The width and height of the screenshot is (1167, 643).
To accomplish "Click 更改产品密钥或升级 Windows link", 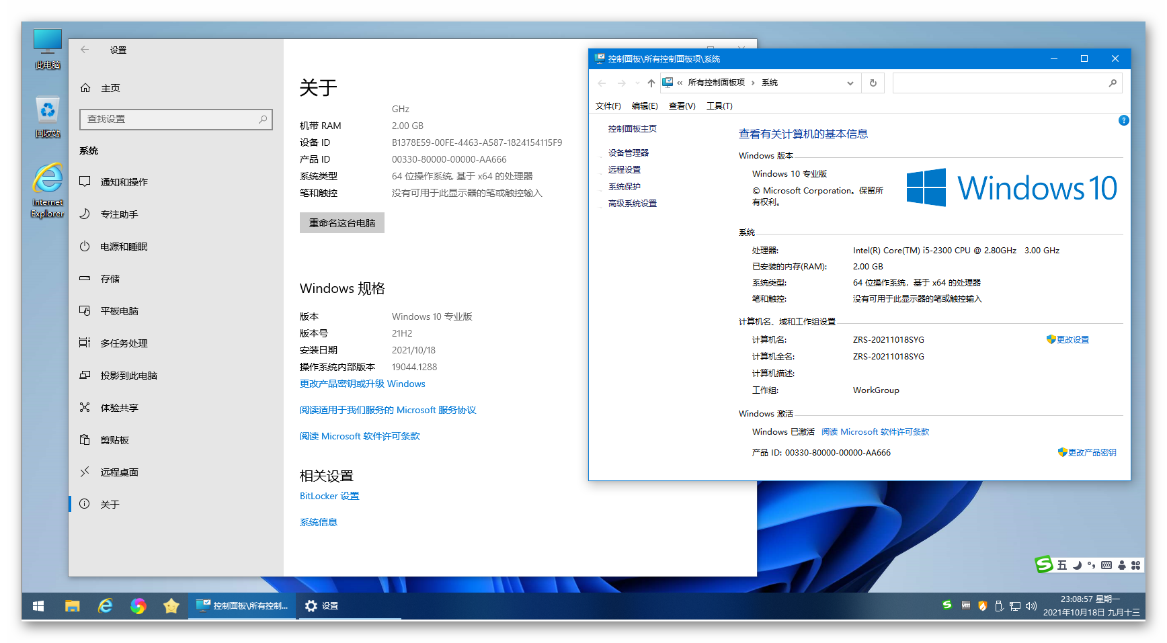I will click(x=362, y=384).
